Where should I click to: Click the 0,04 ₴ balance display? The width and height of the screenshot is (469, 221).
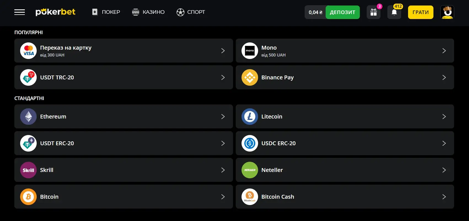[315, 12]
